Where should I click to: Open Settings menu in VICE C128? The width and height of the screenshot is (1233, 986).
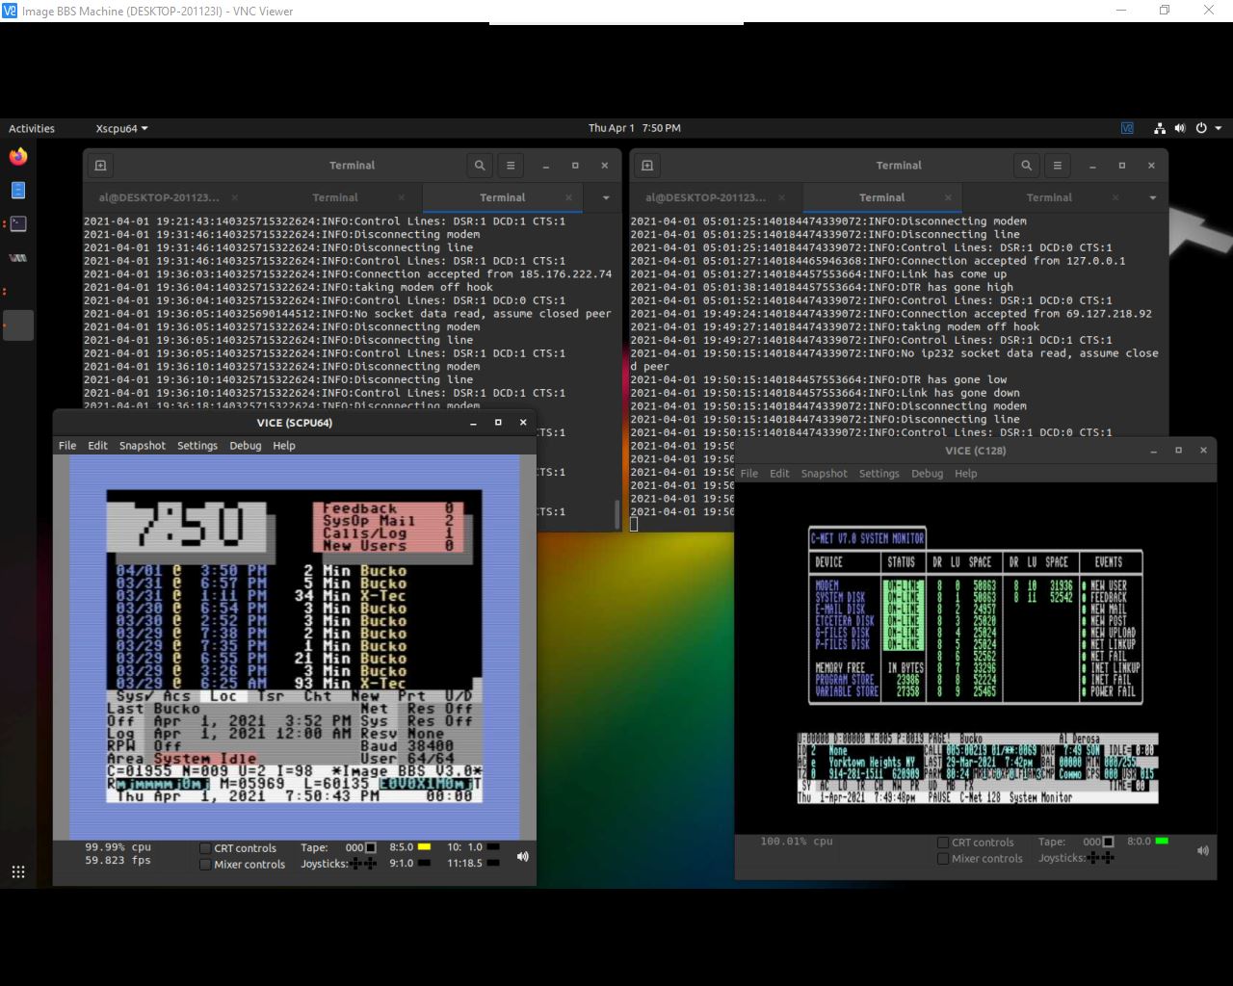[879, 474]
